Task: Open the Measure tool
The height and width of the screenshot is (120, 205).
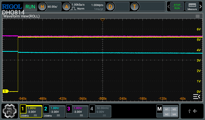Action: coord(193,6)
